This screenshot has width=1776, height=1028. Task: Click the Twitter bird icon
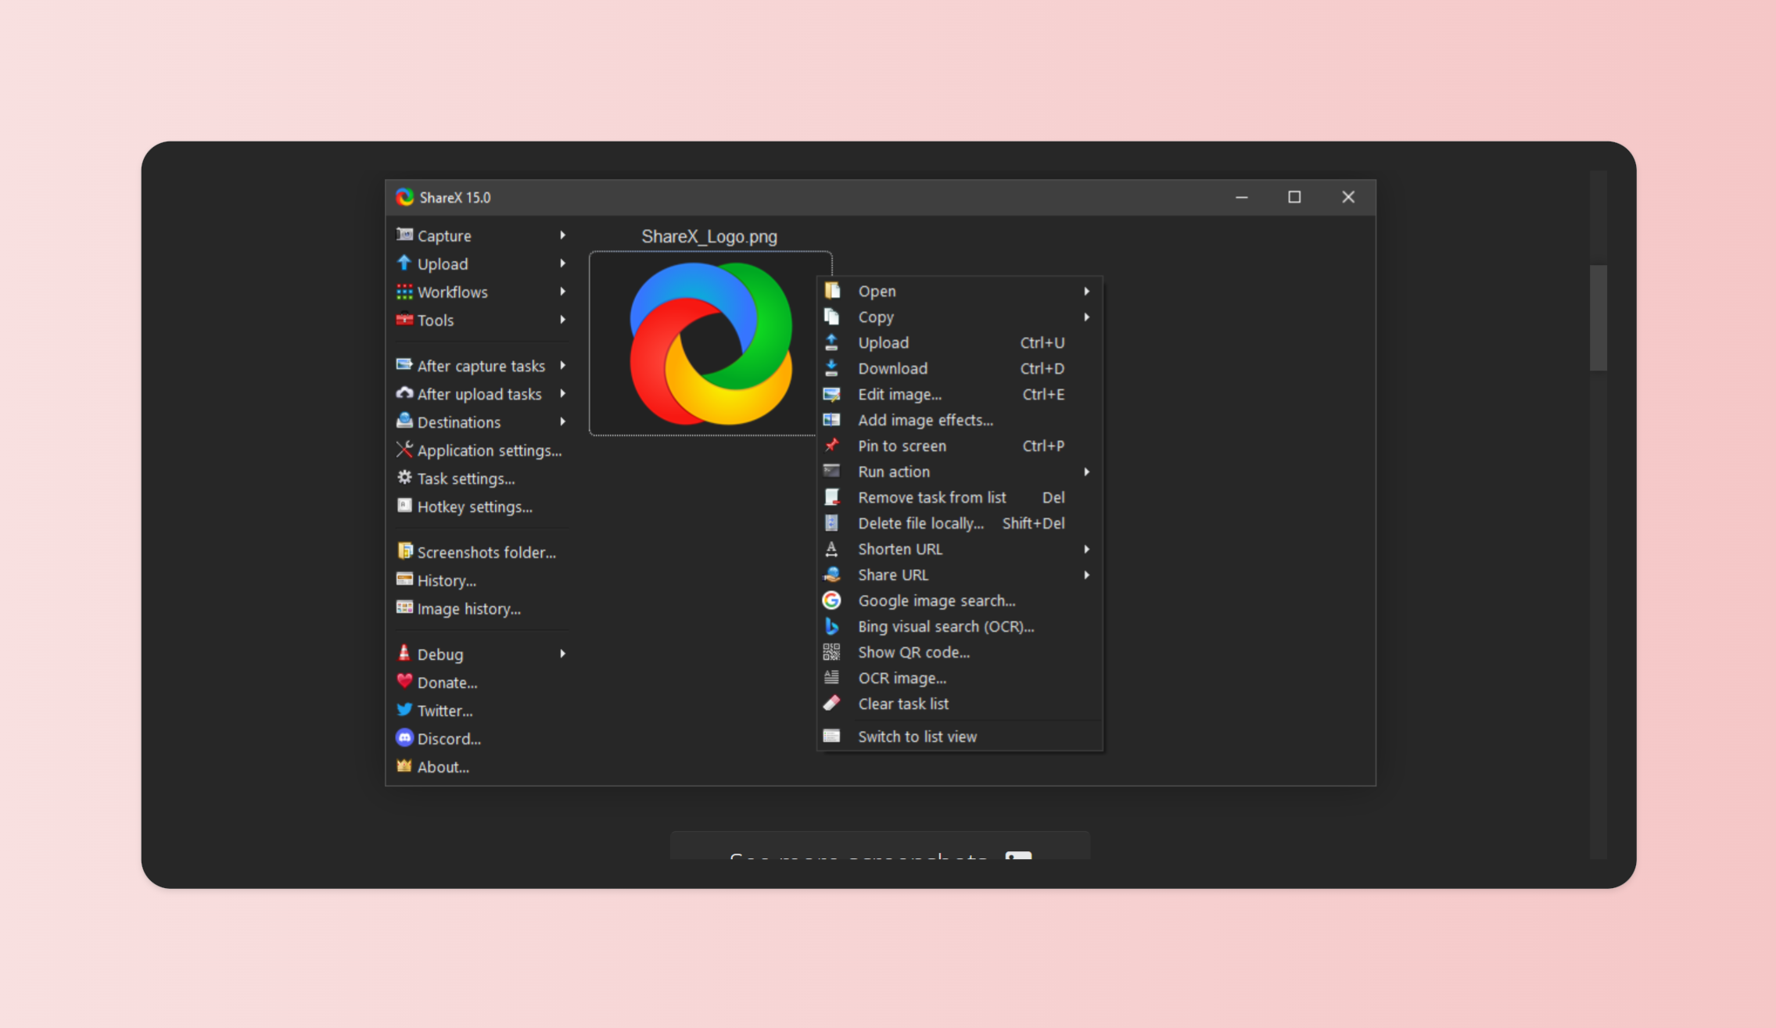(404, 709)
